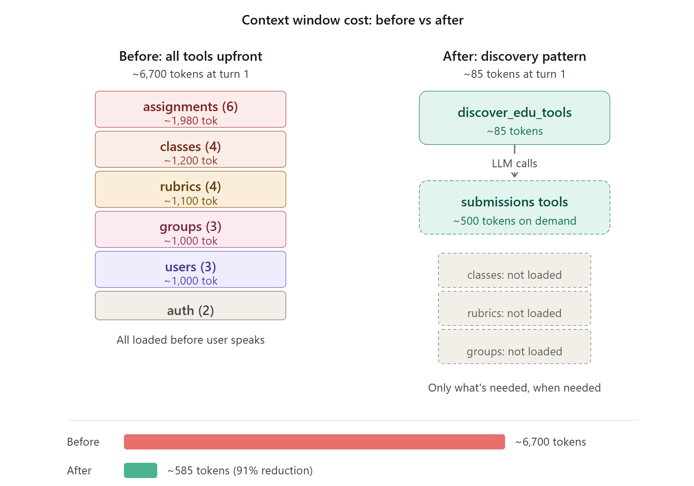
Task: Click the rubrics (4) box
Action: [x=191, y=189]
